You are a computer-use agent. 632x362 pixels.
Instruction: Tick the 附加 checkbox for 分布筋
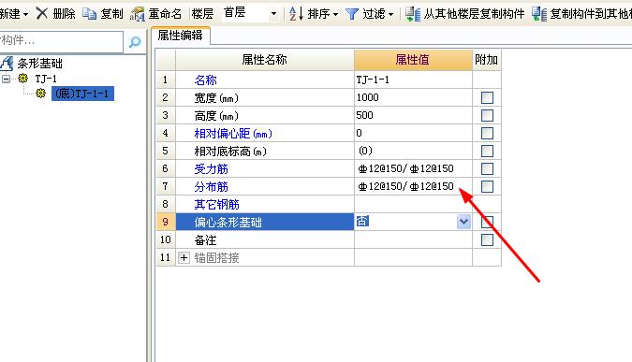coord(487,186)
